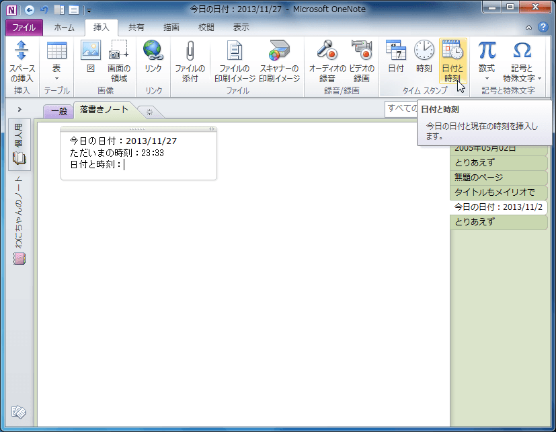Open Unfiled Notes icon at bottom left

[x=19, y=412]
